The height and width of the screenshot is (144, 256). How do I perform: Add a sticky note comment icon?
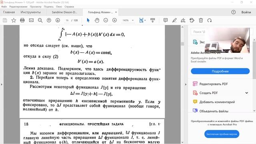pyautogui.click(x=166, y=20)
